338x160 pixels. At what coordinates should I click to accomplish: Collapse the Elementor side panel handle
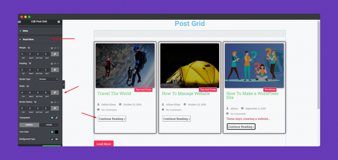tap(64, 85)
